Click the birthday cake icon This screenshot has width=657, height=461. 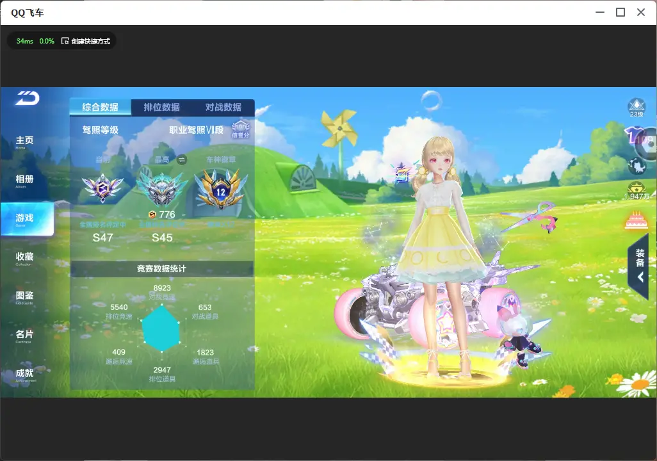point(636,220)
